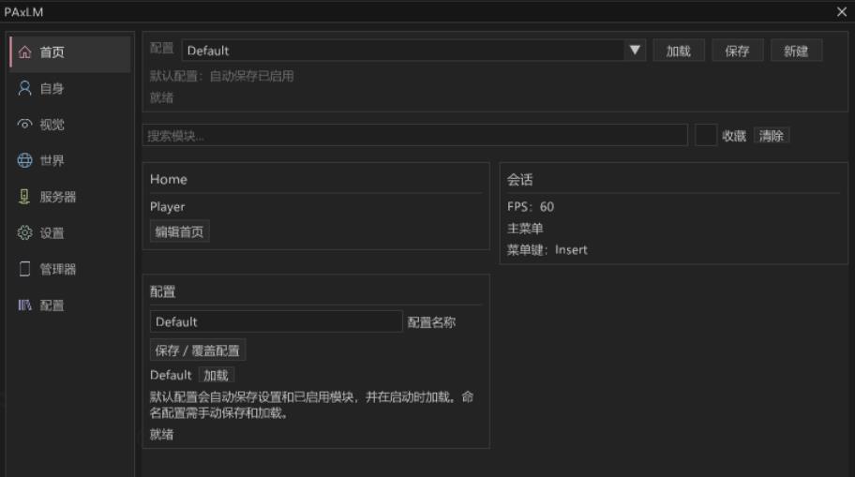Image resolution: width=855 pixels, height=477 pixels.
Task: Close the PAxLM window
Action: (x=841, y=11)
